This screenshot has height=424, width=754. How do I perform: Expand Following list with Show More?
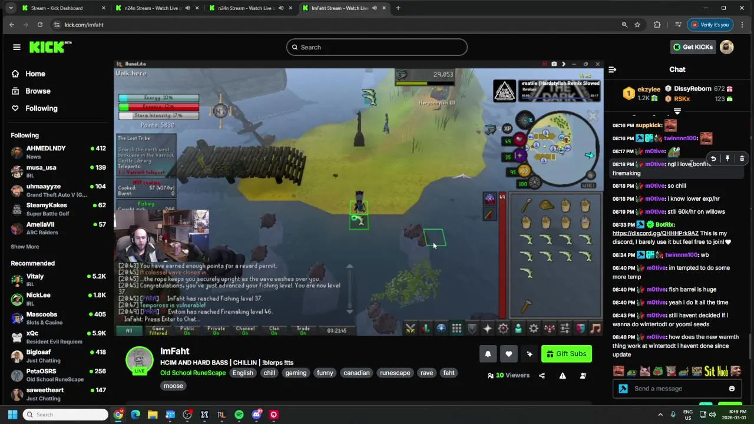25,247
